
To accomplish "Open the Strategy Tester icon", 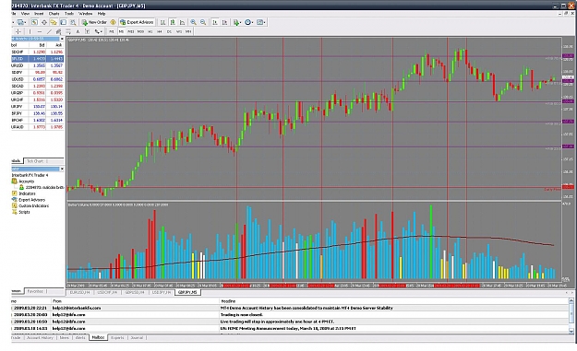I will [73, 22].
